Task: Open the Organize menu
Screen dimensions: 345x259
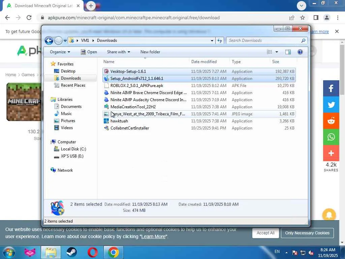Action: (60, 52)
